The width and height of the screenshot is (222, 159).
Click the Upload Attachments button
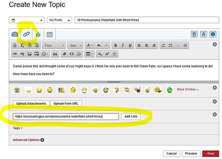31,103
